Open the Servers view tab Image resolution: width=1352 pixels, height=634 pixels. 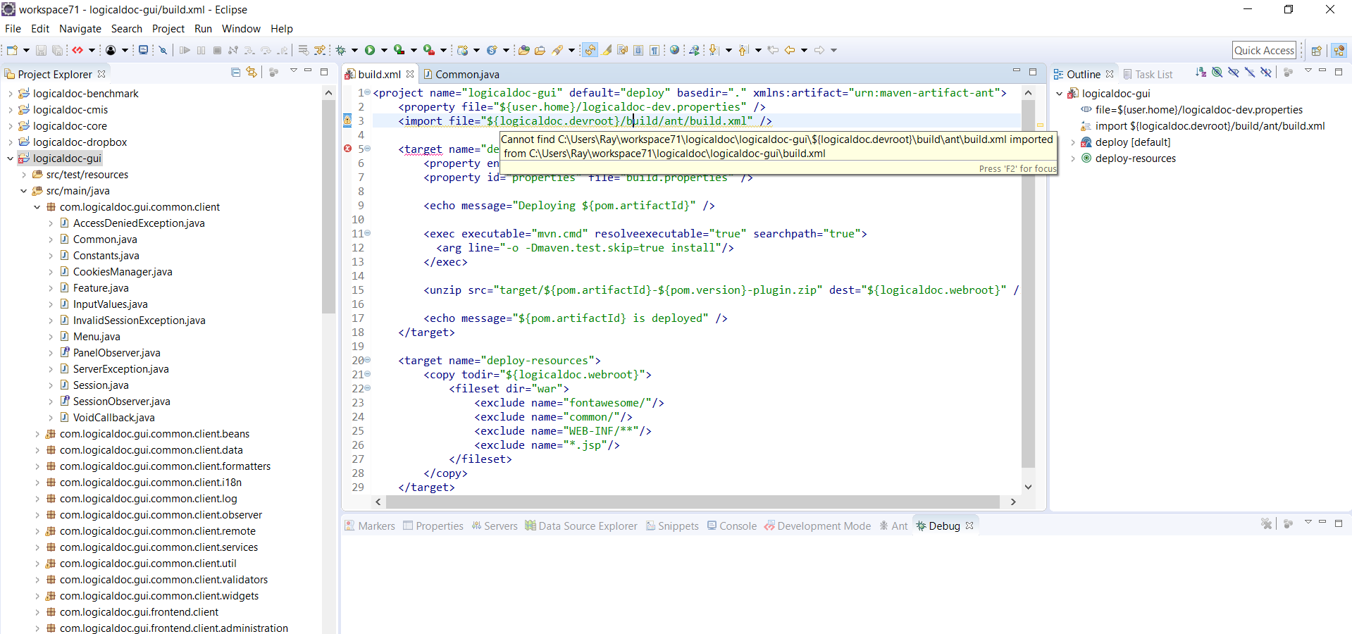pos(495,526)
